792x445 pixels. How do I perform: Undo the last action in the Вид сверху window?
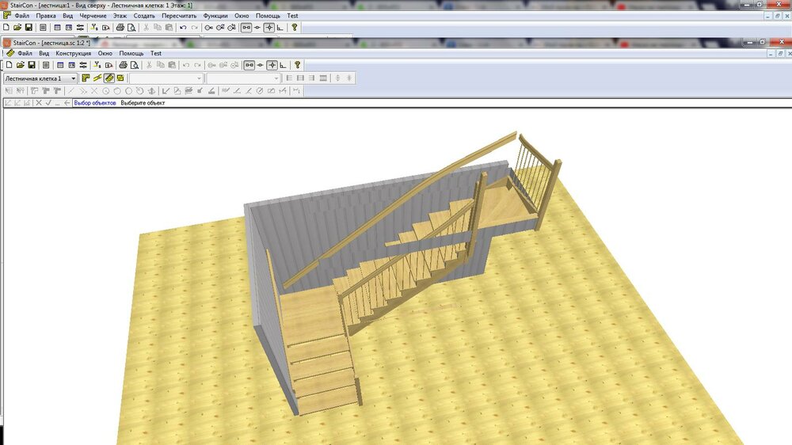coord(184,28)
